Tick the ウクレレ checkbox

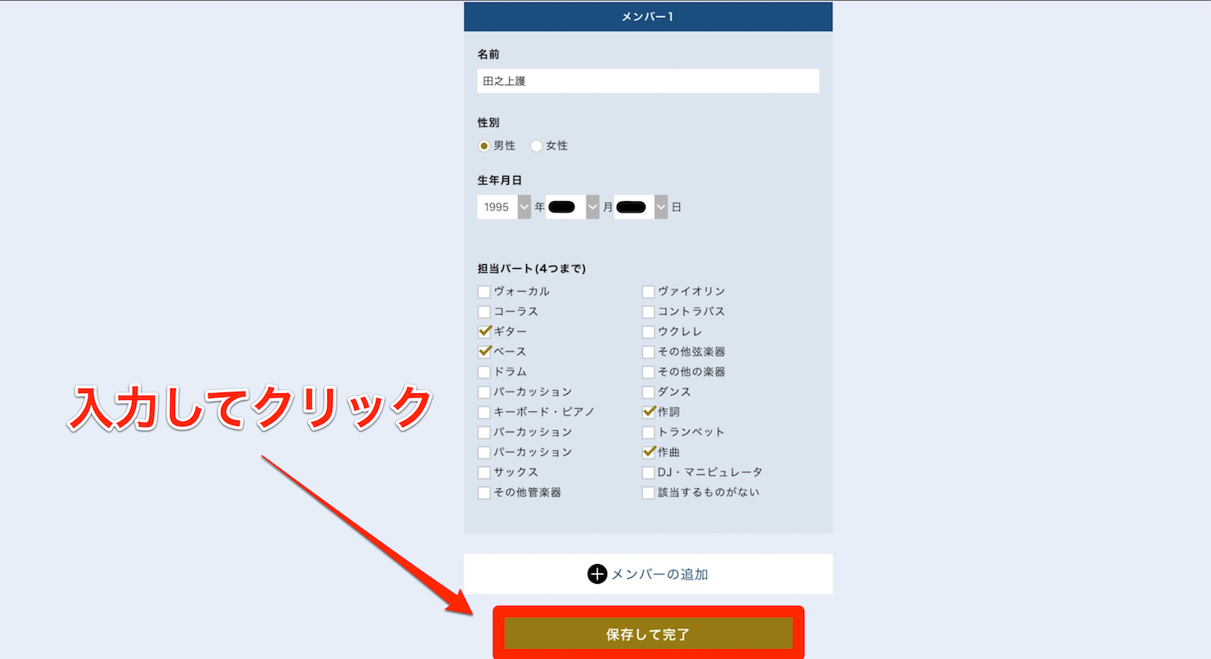click(648, 332)
